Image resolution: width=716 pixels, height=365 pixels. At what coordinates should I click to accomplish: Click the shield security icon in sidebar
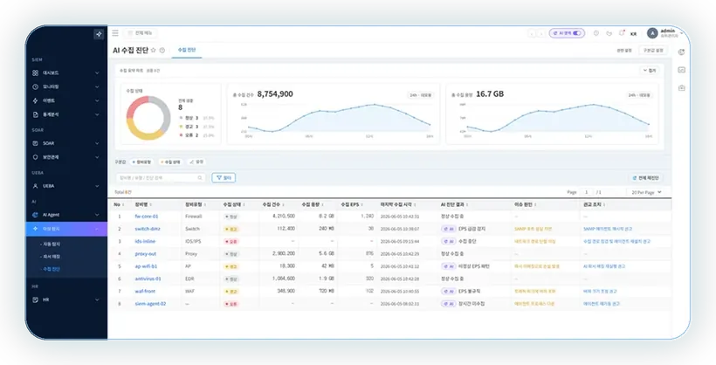pyautogui.click(x=35, y=157)
